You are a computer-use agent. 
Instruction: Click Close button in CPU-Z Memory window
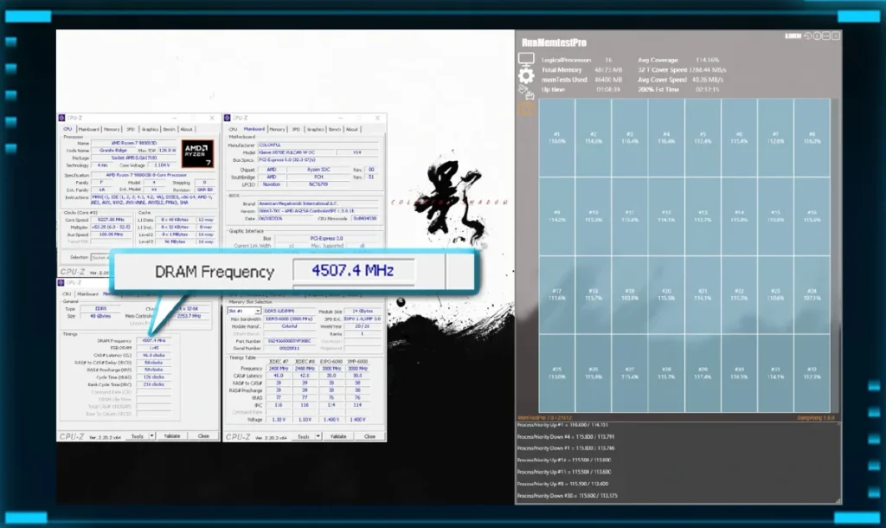click(203, 436)
